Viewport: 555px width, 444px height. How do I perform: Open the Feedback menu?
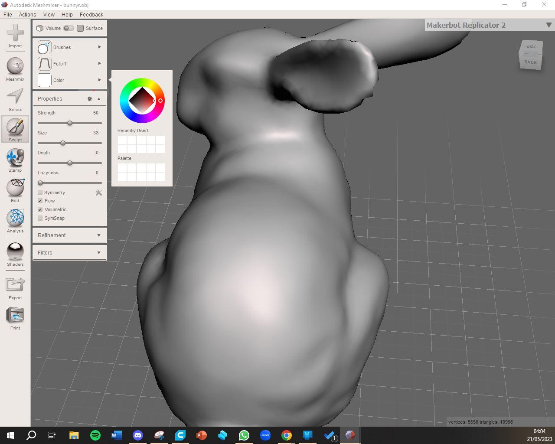[91, 14]
